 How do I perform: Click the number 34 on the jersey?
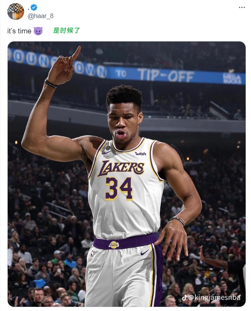tap(119, 189)
